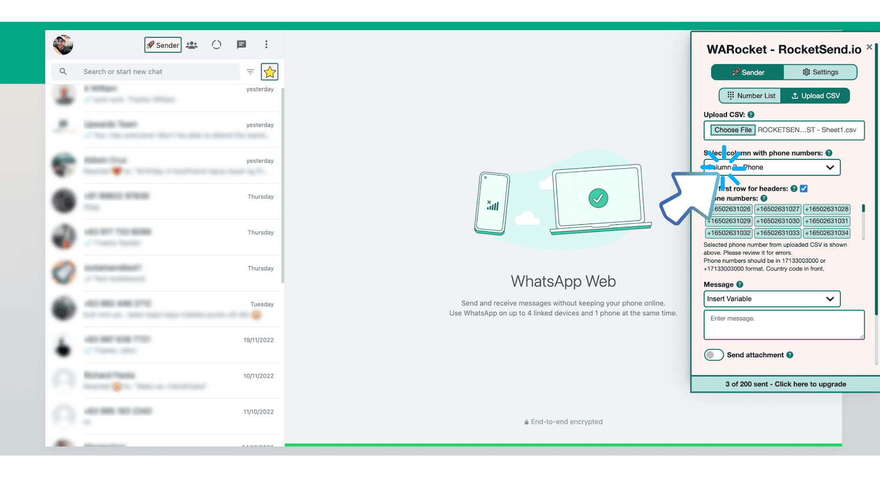Click the Enter message text area
The image size is (880, 487).
coord(784,325)
